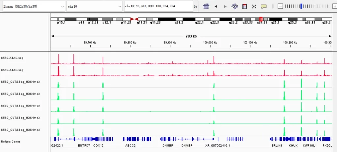The image size is (337, 152).
Task: Go forward with the right arrow
Action: 225,6
